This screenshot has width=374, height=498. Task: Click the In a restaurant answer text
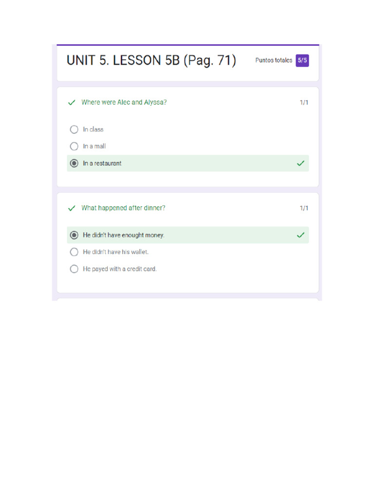[102, 163]
